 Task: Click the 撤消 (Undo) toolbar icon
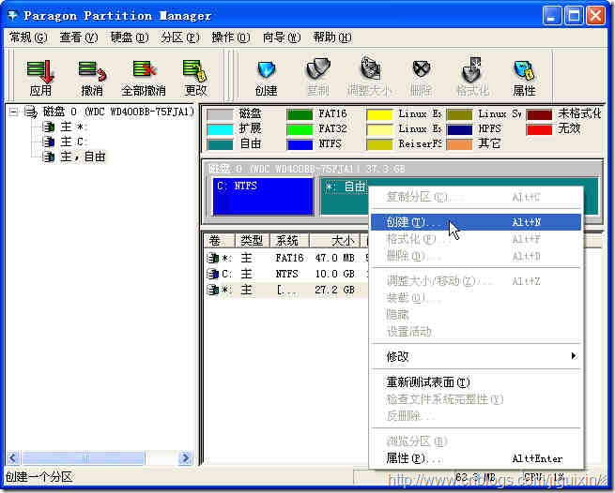(92, 71)
